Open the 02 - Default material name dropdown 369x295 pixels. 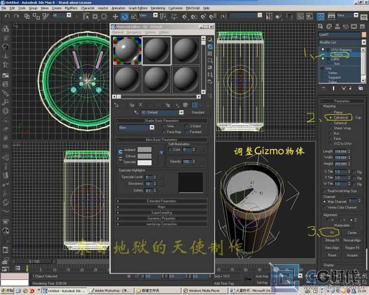181,112
